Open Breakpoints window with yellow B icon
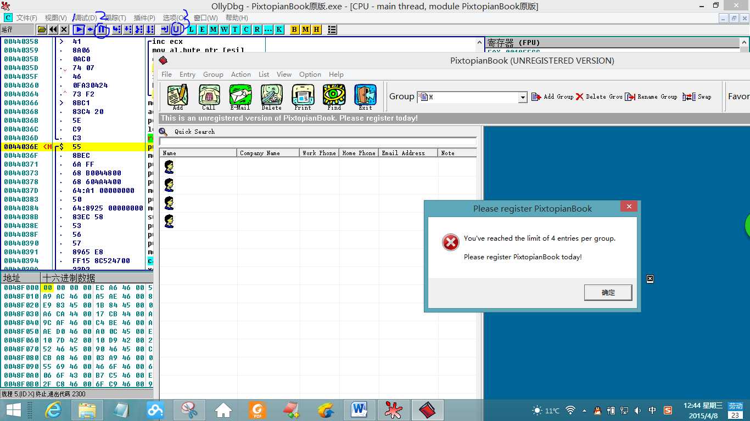The image size is (750, 421). coord(294,30)
